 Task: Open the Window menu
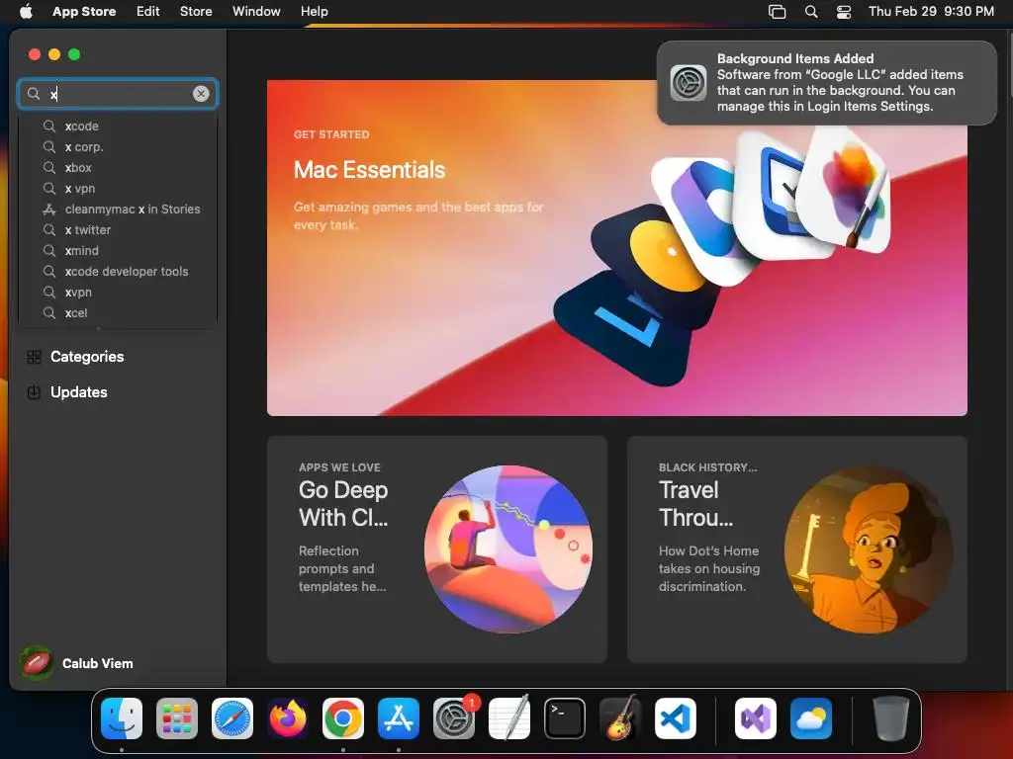click(x=256, y=12)
